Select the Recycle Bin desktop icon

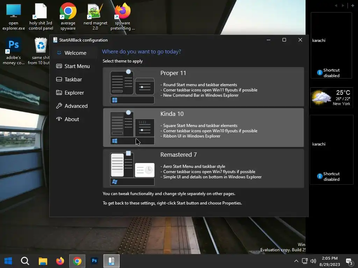[x=40, y=52]
